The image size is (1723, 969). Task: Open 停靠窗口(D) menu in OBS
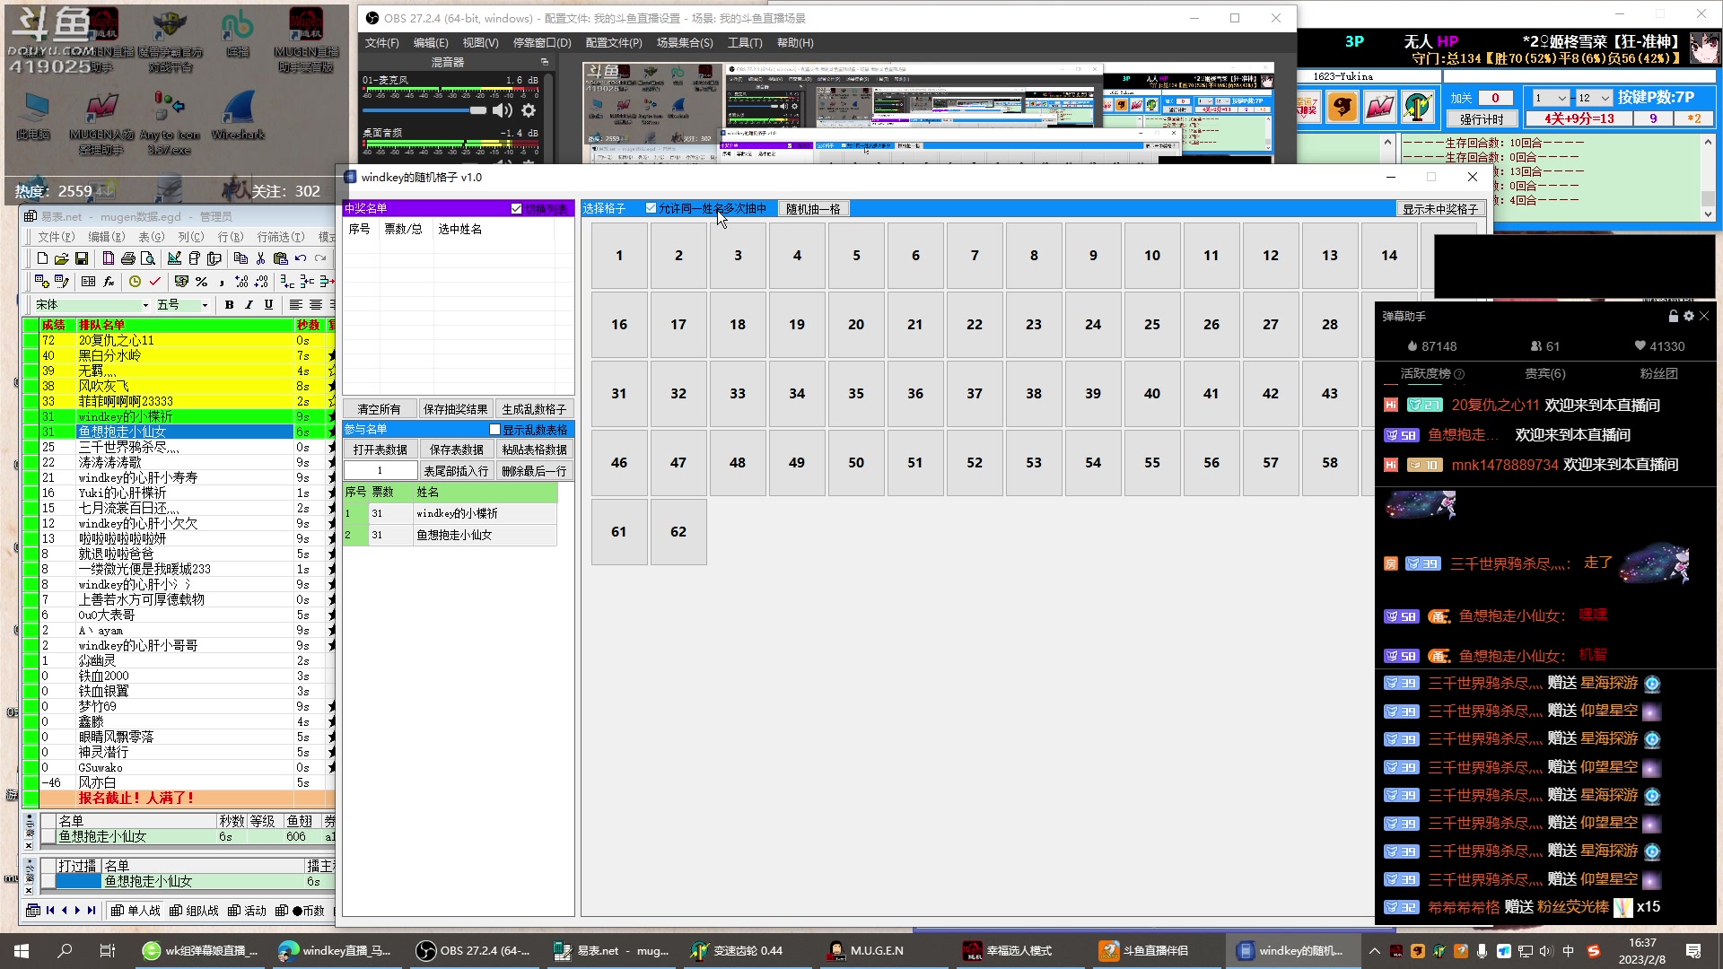coord(542,43)
